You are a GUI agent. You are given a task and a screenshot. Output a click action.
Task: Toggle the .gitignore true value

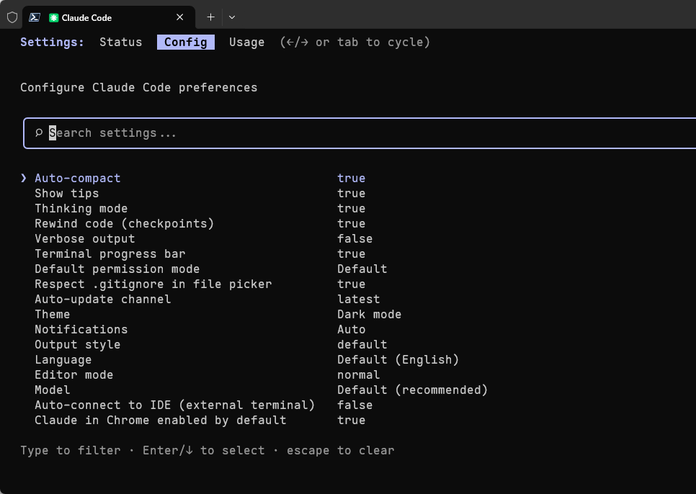click(x=351, y=284)
